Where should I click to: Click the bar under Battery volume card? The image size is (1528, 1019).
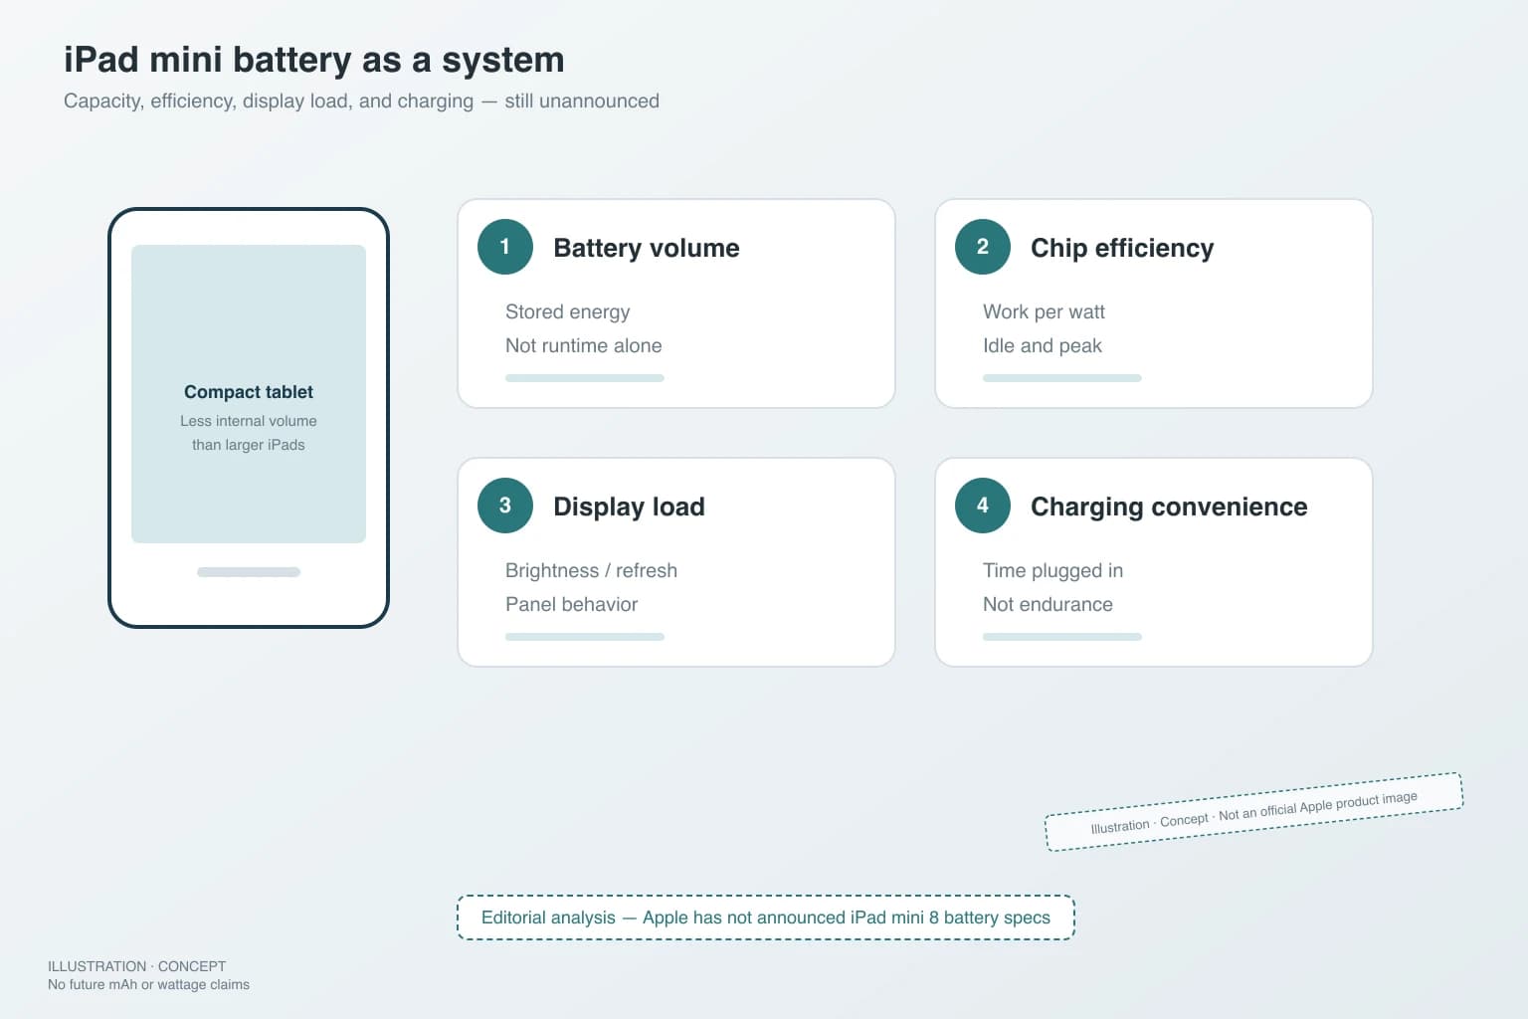pos(585,378)
